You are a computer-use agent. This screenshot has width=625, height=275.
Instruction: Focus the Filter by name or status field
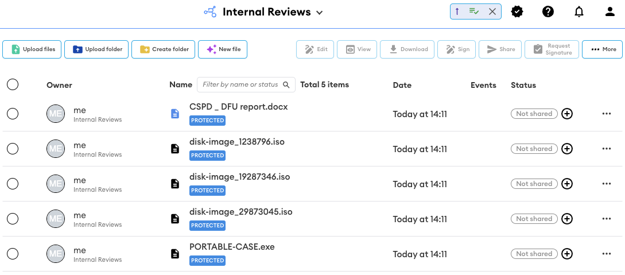pos(246,84)
